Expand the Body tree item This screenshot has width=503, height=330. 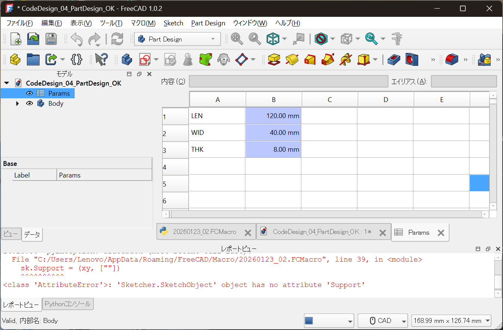click(17, 104)
